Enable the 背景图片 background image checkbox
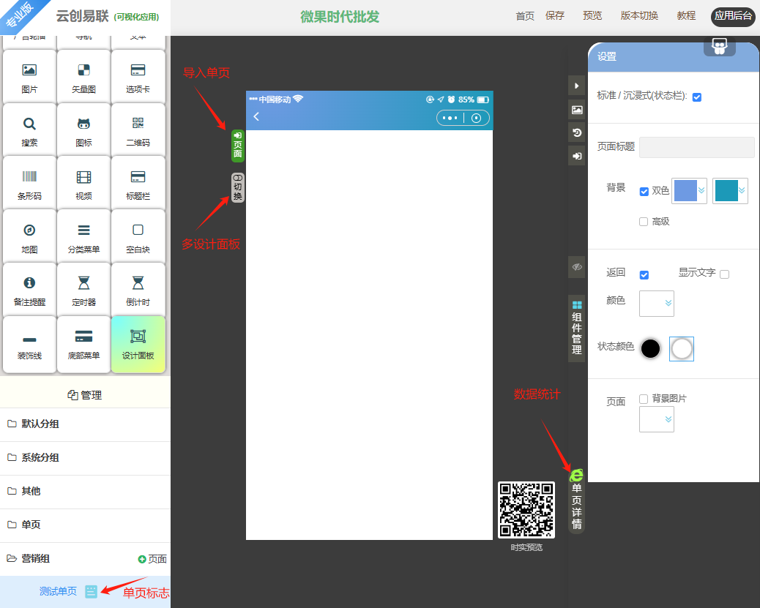The height and width of the screenshot is (608, 760). coord(644,399)
